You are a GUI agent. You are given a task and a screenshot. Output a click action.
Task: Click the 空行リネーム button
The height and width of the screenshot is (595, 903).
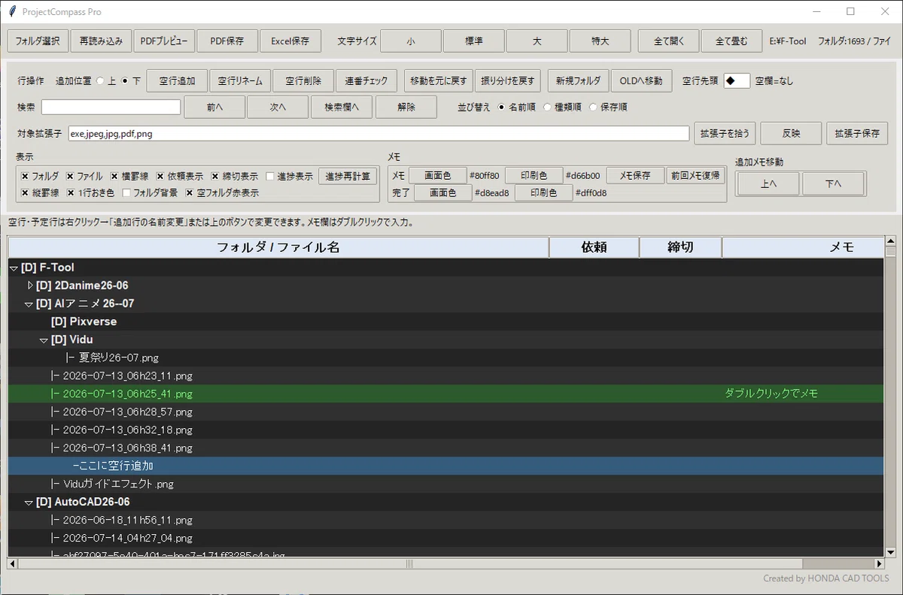pos(240,80)
